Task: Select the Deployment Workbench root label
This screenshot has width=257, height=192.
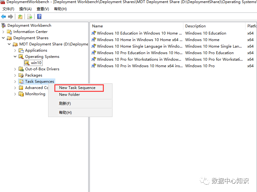Action: click(x=29, y=26)
